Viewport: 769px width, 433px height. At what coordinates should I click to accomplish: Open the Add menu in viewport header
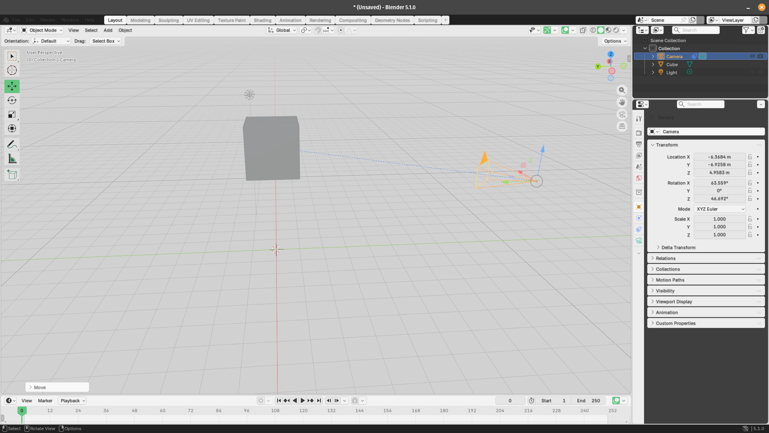pos(108,30)
